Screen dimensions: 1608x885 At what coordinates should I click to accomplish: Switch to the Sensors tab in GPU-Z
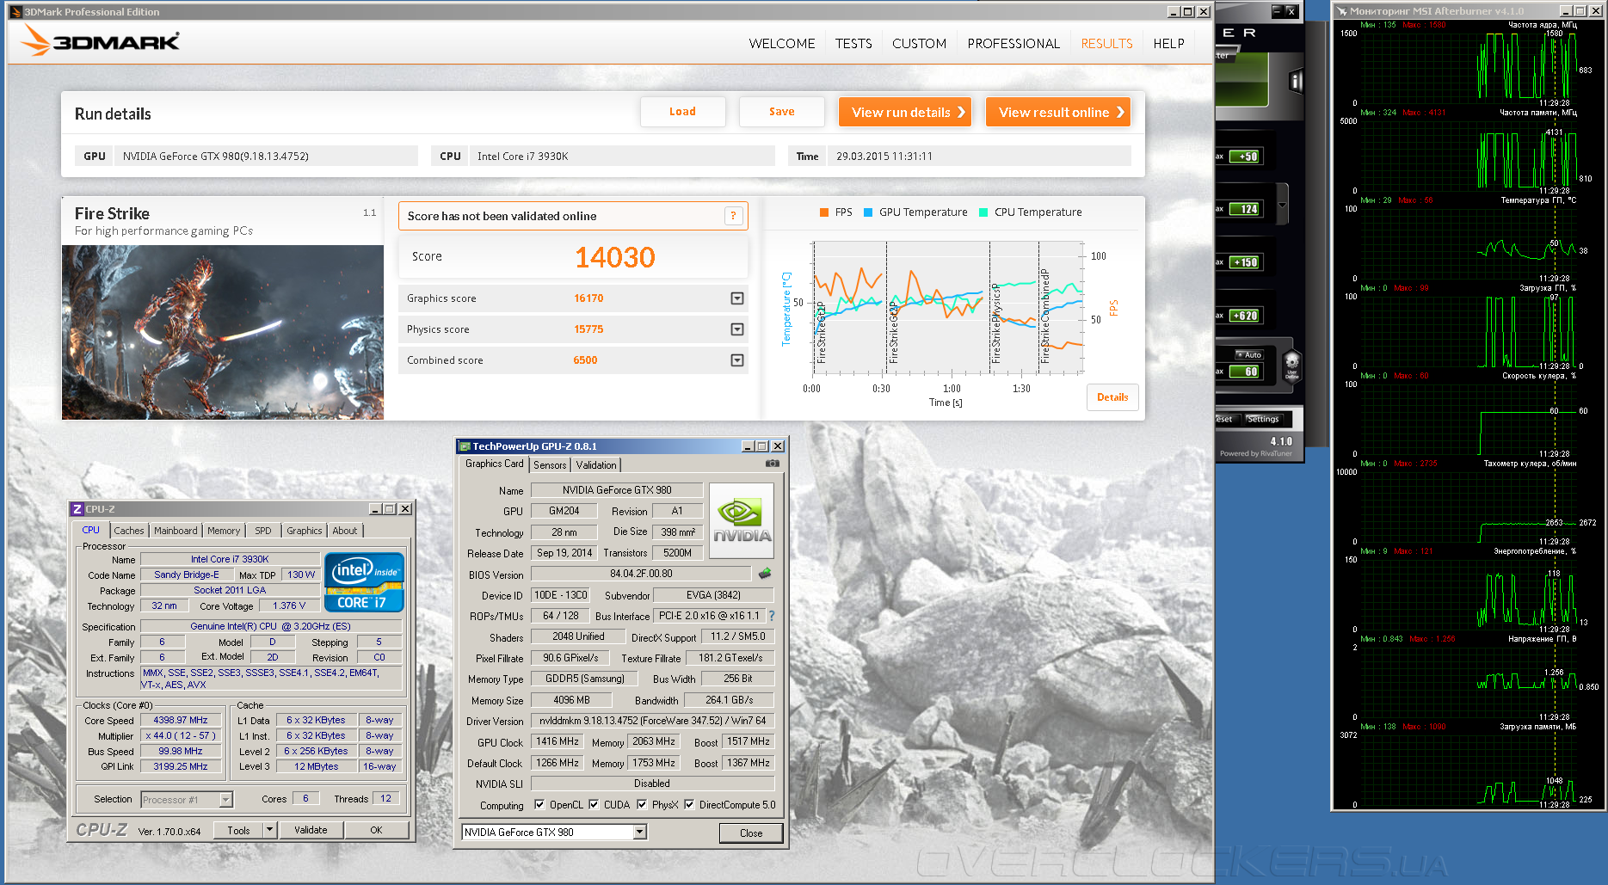pyautogui.click(x=550, y=465)
